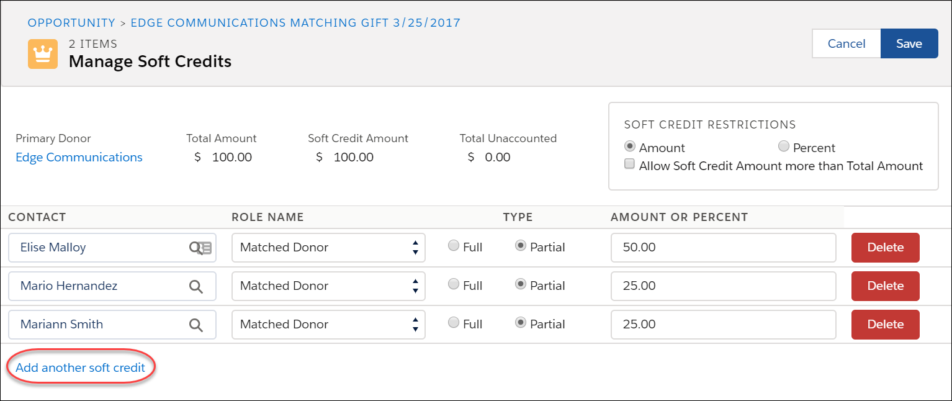Set Elise Malloy's credit type to Full
Viewport: 952px width, 401px height.
pos(454,246)
